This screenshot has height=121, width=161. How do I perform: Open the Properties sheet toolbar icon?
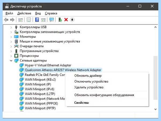(29, 20)
